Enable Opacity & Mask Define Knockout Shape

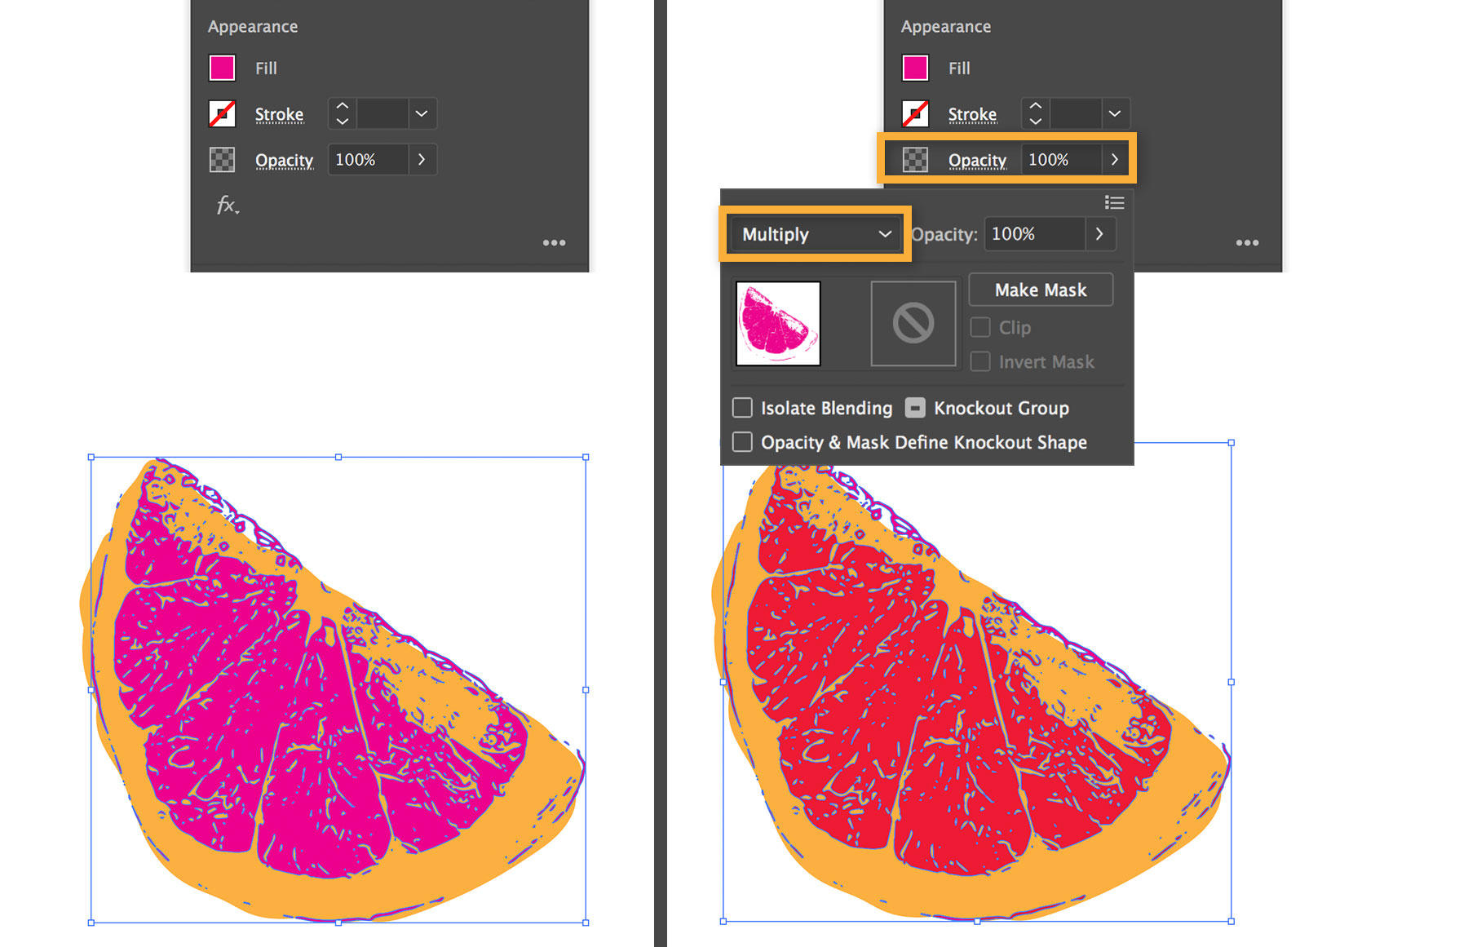point(741,442)
